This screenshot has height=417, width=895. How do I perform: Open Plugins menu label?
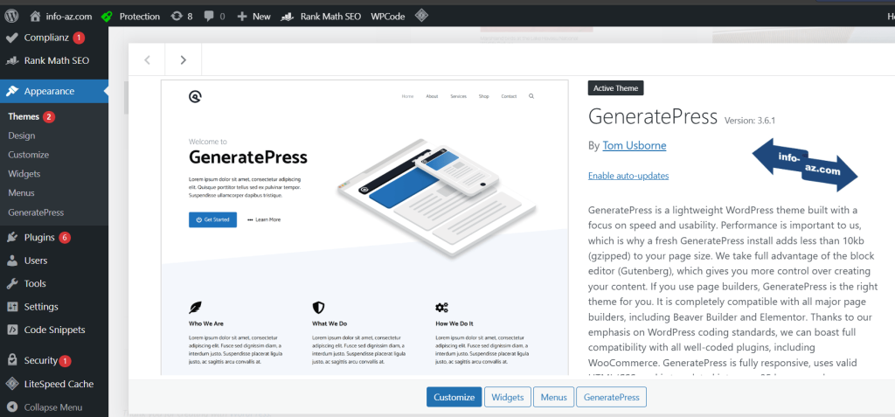(x=39, y=237)
